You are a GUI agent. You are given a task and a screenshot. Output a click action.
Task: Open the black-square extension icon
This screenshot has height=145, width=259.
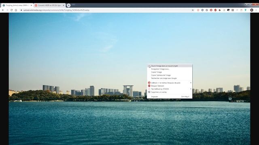pos(228,10)
